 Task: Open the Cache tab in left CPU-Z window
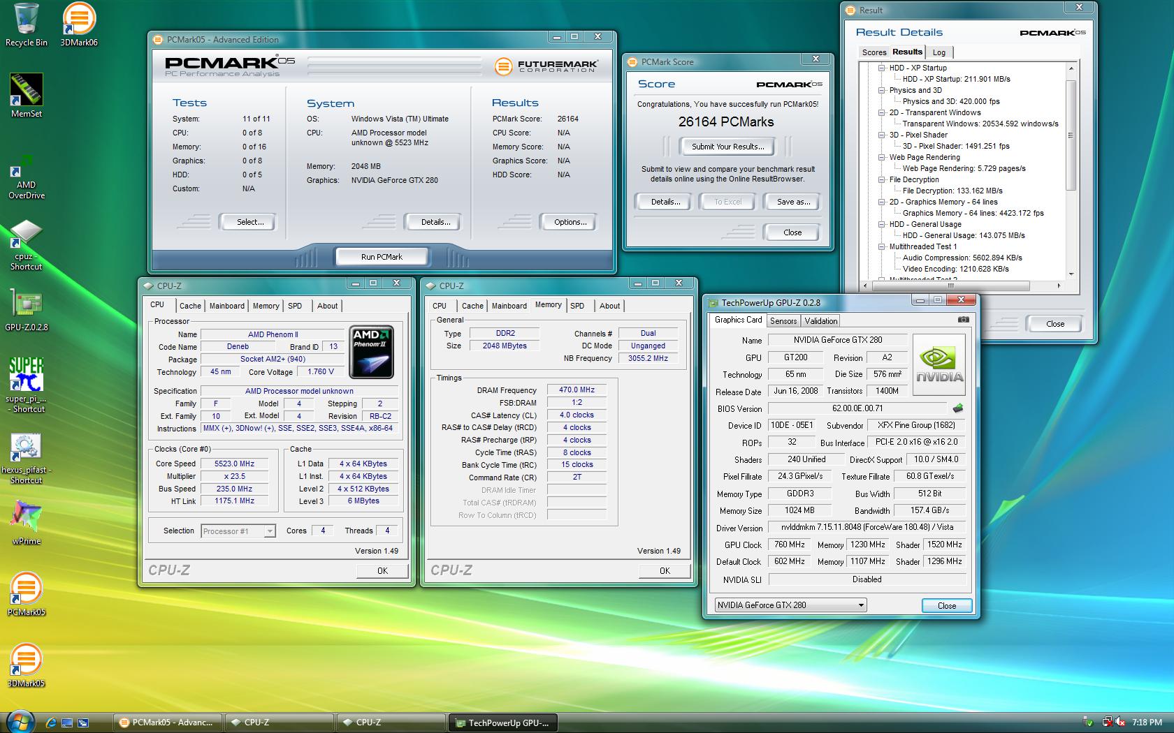click(x=190, y=306)
